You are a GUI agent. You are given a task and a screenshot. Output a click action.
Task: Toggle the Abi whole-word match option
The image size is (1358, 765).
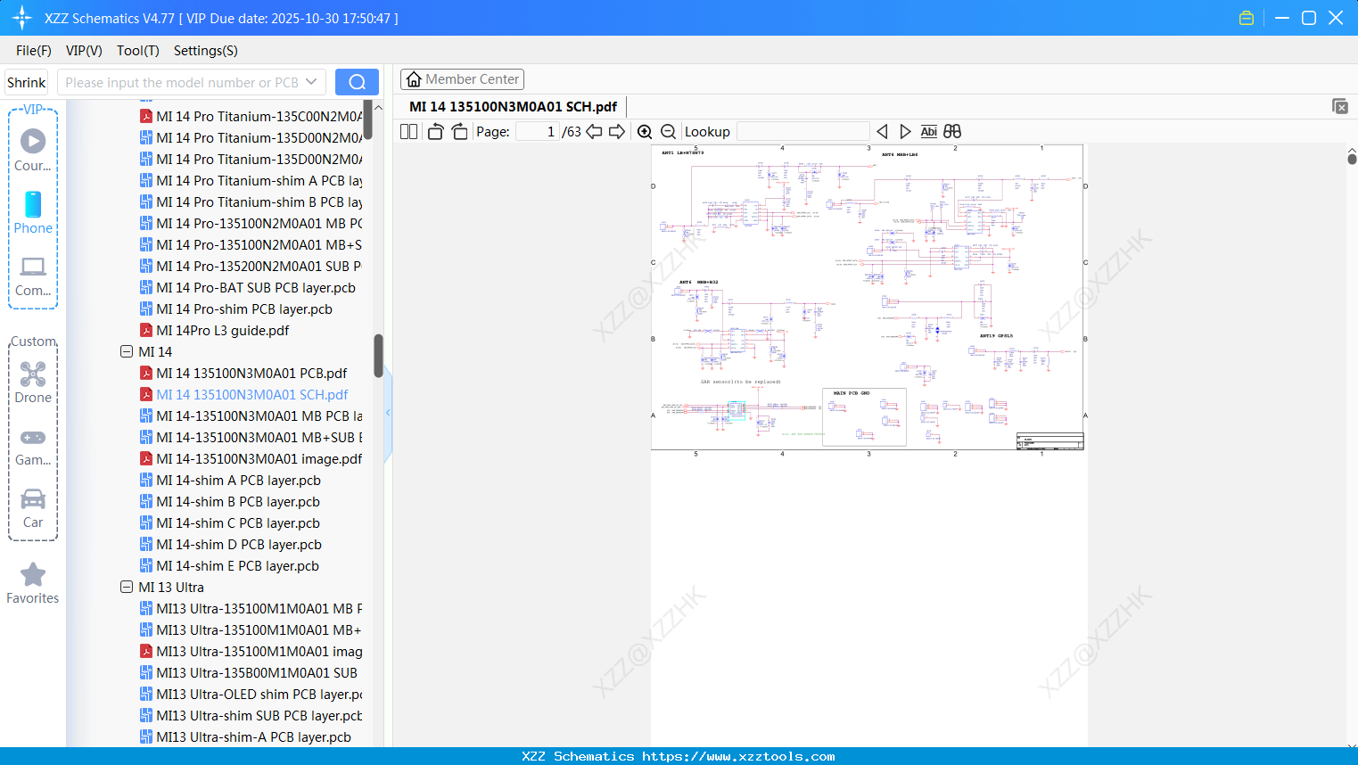(x=929, y=132)
